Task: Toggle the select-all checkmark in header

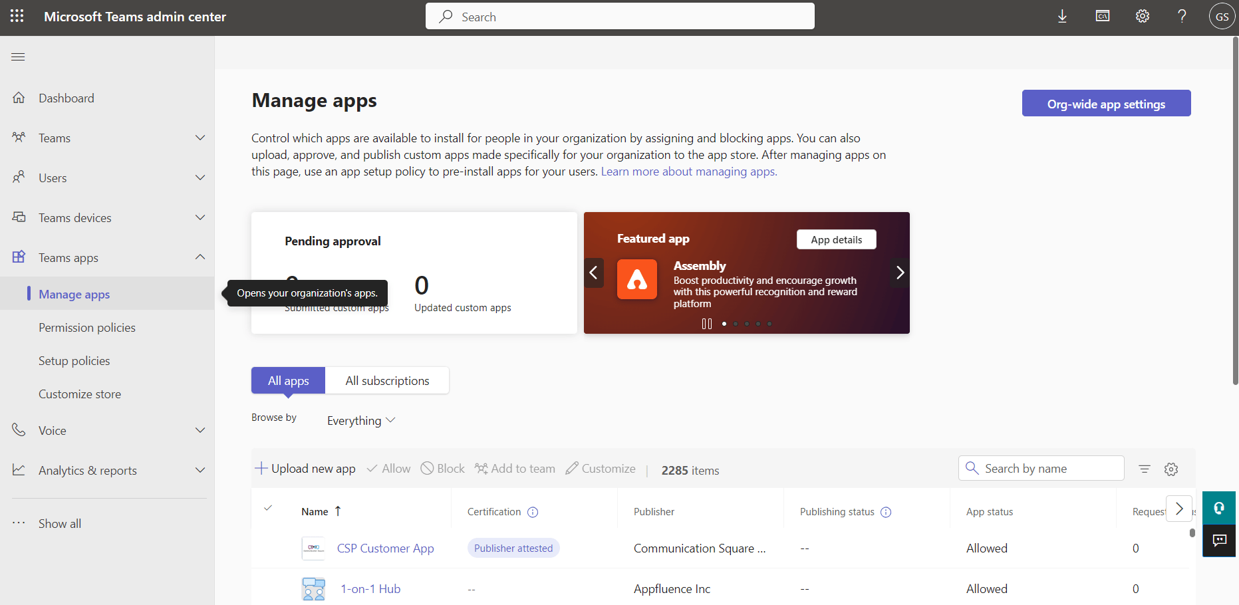Action: pyautogui.click(x=268, y=508)
